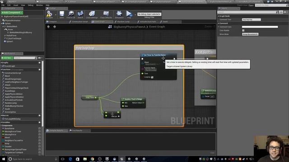Screen dimensions: 289x162
Task: Toggle the MovingForceTimer variable editable checkbox
Action: coord(39,131)
